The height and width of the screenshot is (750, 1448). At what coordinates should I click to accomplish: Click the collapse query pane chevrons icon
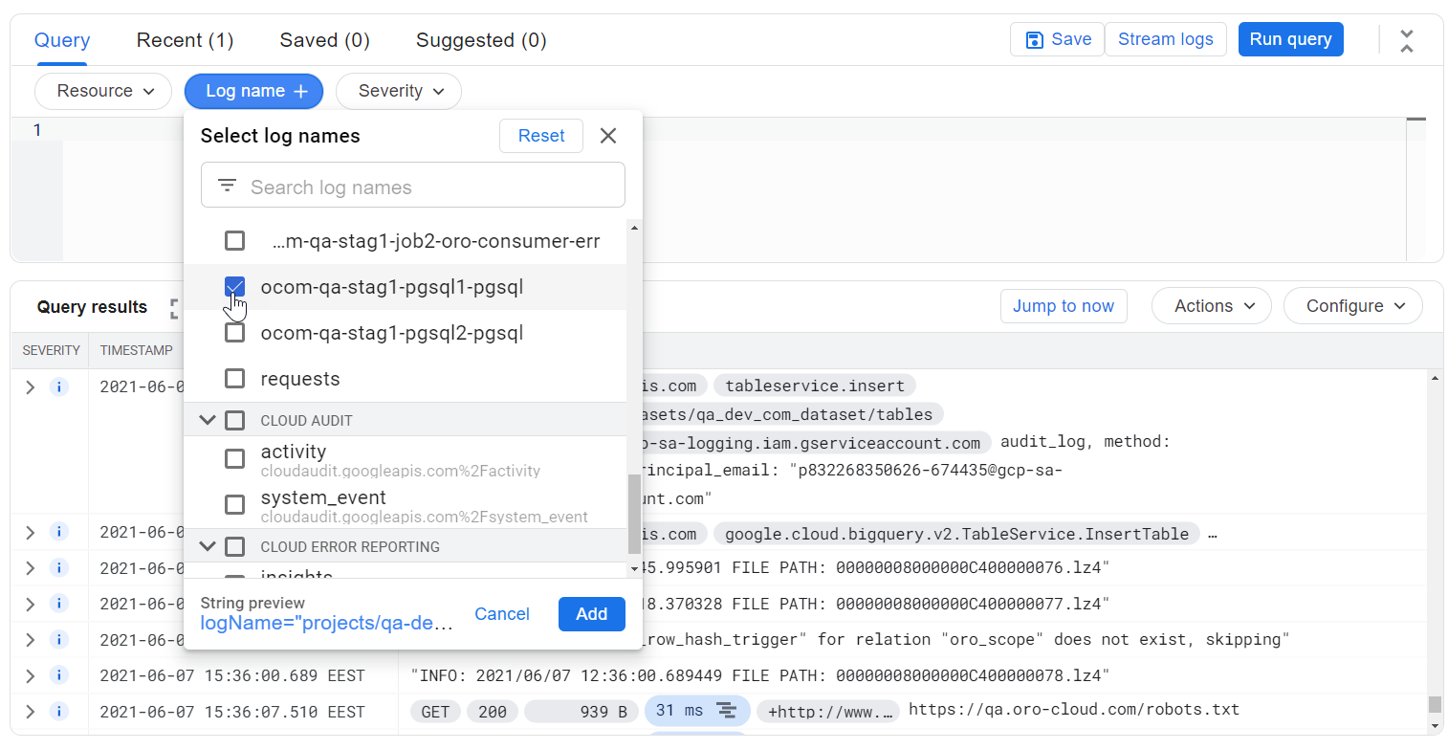(x=1406, y=40)
